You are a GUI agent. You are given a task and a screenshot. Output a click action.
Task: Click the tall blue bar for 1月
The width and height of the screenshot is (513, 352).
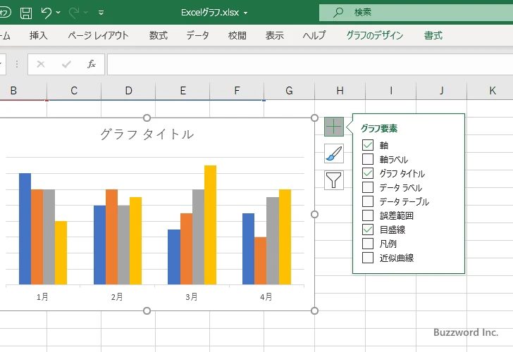click(x=25, y=229)
